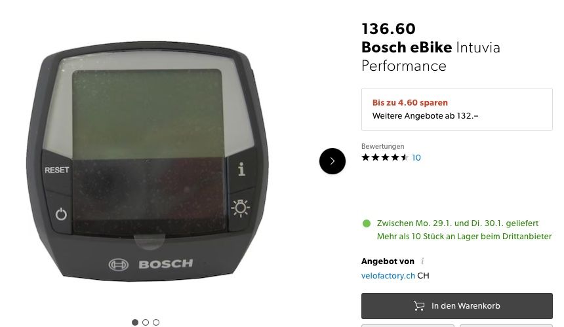Click the light symbol on the pictured device
564x327 pixels.
[241, 208]
